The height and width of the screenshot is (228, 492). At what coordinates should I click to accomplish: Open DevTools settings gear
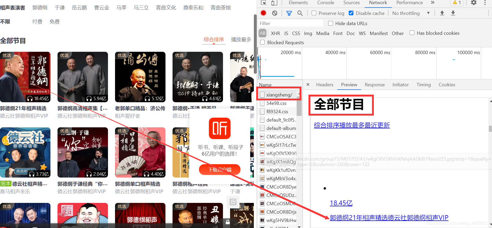[473, 3]
